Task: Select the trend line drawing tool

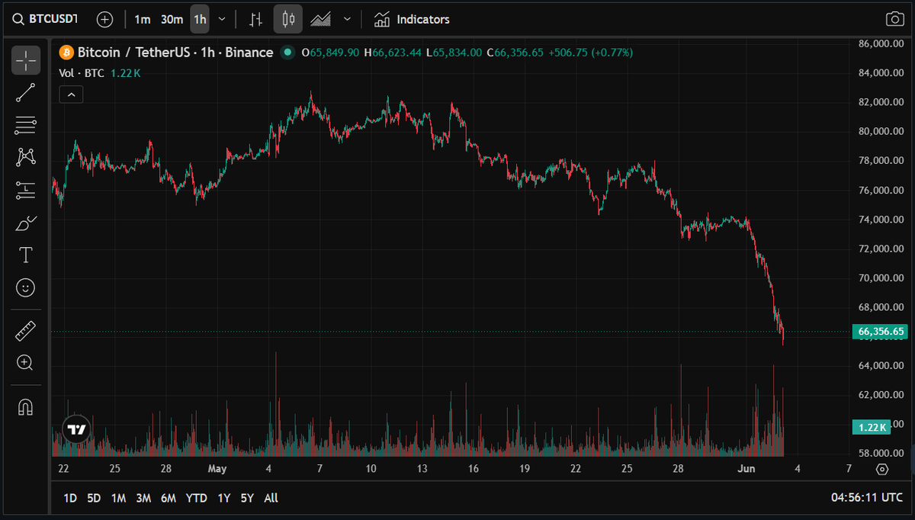Action: click(26, 92)
